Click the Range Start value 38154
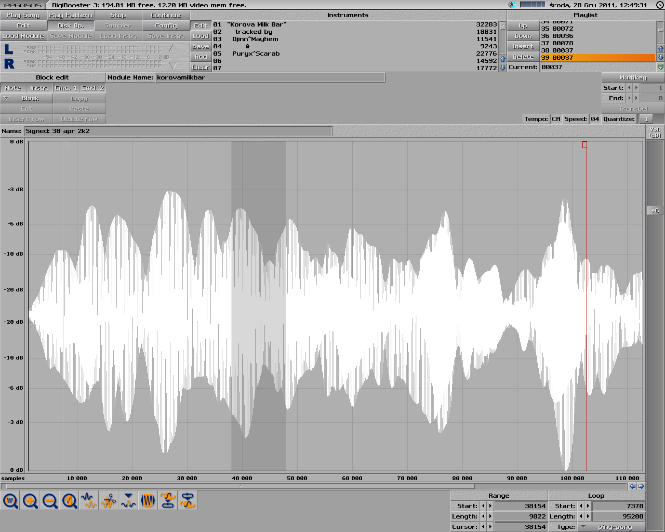Image resolution: width=665 pixels, height=532 pixels. pos(521,506)
